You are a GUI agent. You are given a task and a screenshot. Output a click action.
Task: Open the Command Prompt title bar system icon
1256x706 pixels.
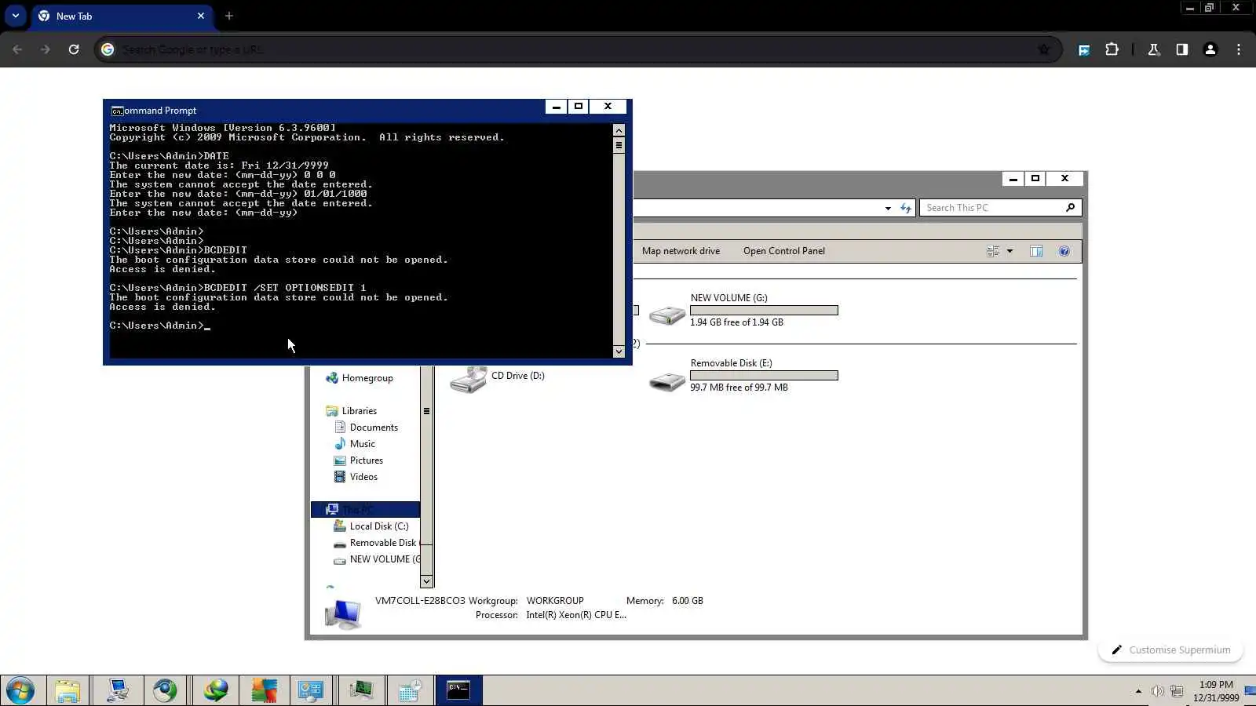point(117,111)
